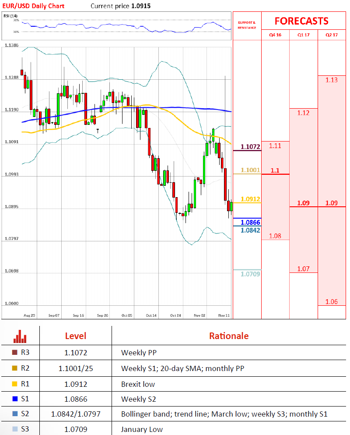
Task: Click the R1 yellow swatch
Action: [15, 384]
